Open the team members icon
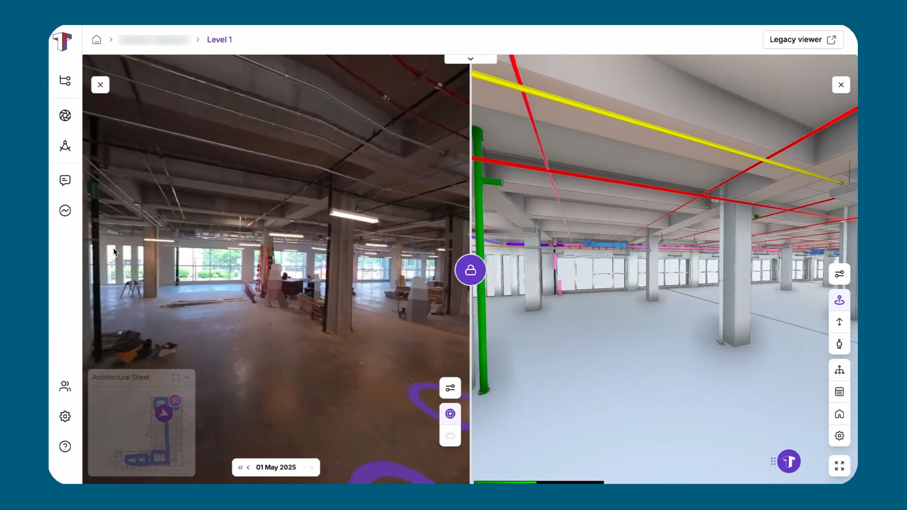Screen dimensions: 907x510 tap(65, 386)
